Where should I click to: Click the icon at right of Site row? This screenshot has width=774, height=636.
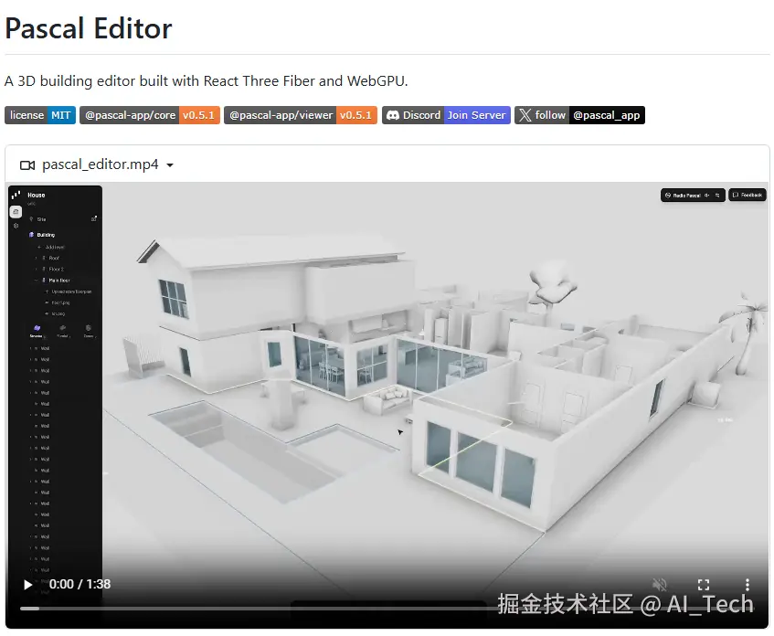(94, 218)
